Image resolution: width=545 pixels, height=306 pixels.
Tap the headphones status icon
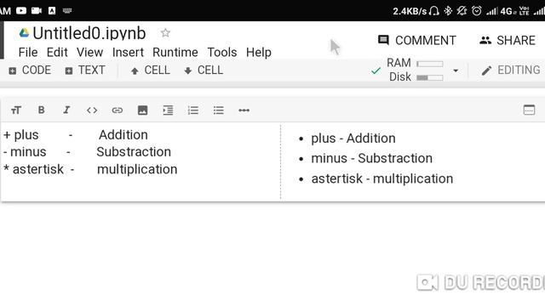pos(433,11)
